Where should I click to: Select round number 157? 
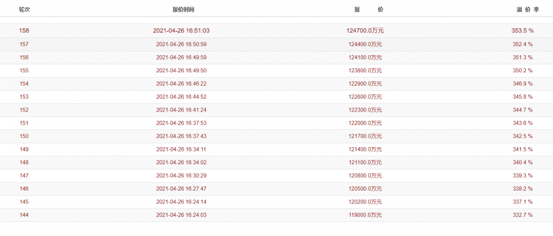coord(25,44)
